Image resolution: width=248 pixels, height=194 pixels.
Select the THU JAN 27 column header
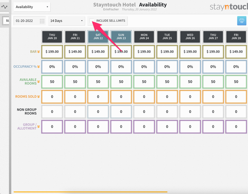(213, 37)
